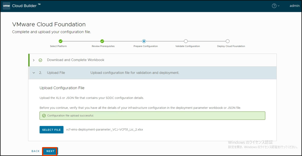This screenshot has height=156, width=302.
Task: Click the vmw logo icon
Action: [x=6, y=6]
